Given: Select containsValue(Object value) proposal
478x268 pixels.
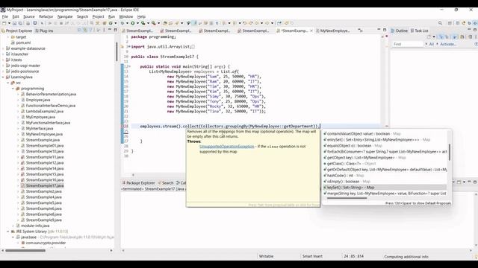Looking at the screenshot, I should tap(385, 134).
